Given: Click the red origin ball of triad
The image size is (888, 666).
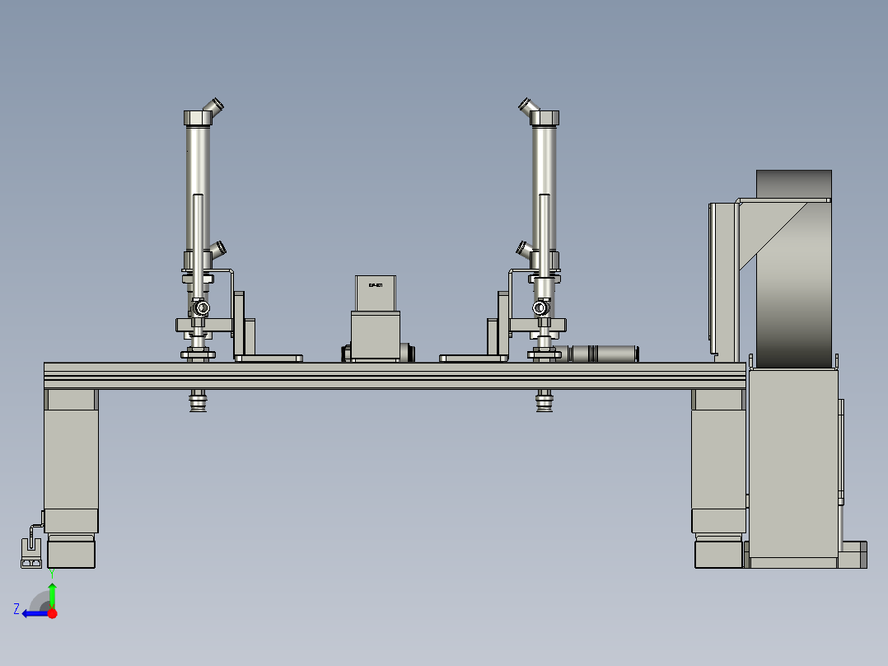Looking at the screenshot, I should click(52, 613).
